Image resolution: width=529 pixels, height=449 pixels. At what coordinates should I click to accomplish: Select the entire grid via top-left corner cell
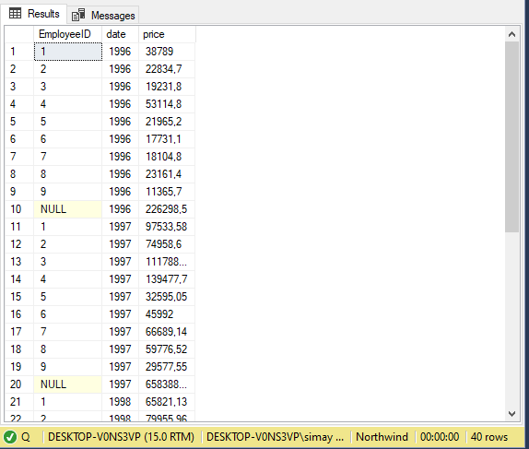tap(19, 34)
